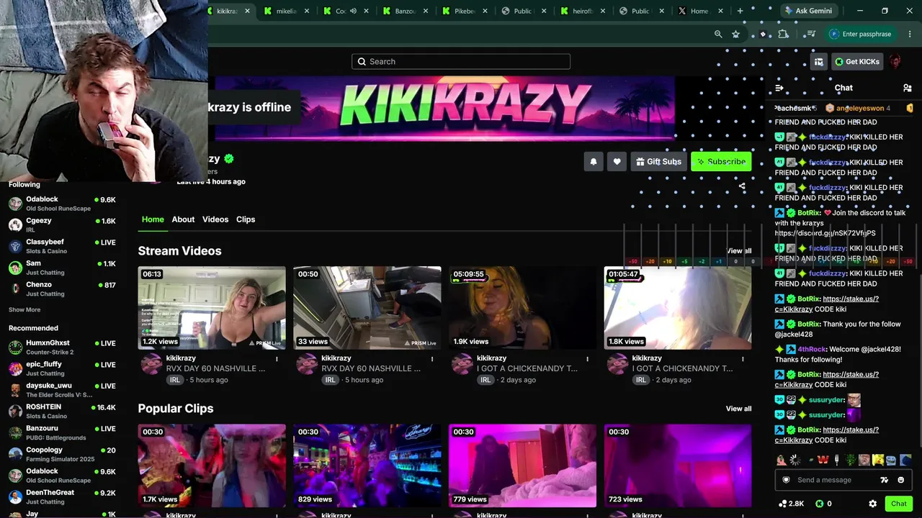
Task: Open the media control playlist icon
Action: click(811, 34)
